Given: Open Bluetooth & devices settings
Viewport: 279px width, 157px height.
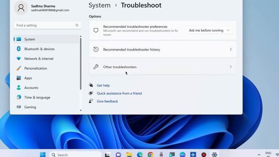Looking at the screenshot, I should tap(46, 49).
